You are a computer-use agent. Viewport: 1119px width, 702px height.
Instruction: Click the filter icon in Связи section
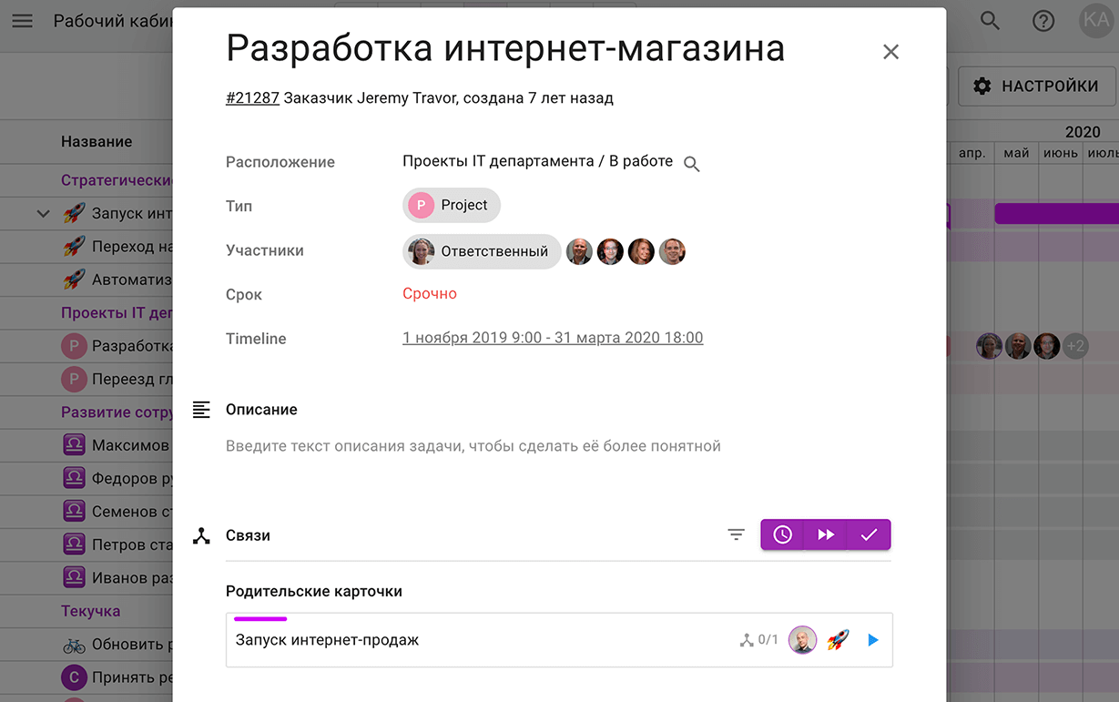click(x=737, y=535)
